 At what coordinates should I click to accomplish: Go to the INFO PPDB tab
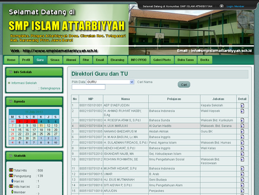click(x=138, y=60)
